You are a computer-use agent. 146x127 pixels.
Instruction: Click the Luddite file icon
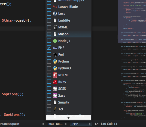(x=55, y=20)
